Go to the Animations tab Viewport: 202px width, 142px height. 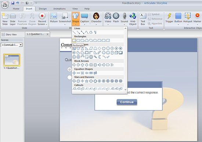click(x=59, y=9)
